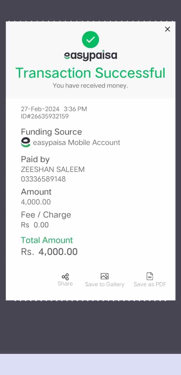Tap the Transaction Successful heading
The width and height of the screenshot is (181, 375).
click(90, 73)
